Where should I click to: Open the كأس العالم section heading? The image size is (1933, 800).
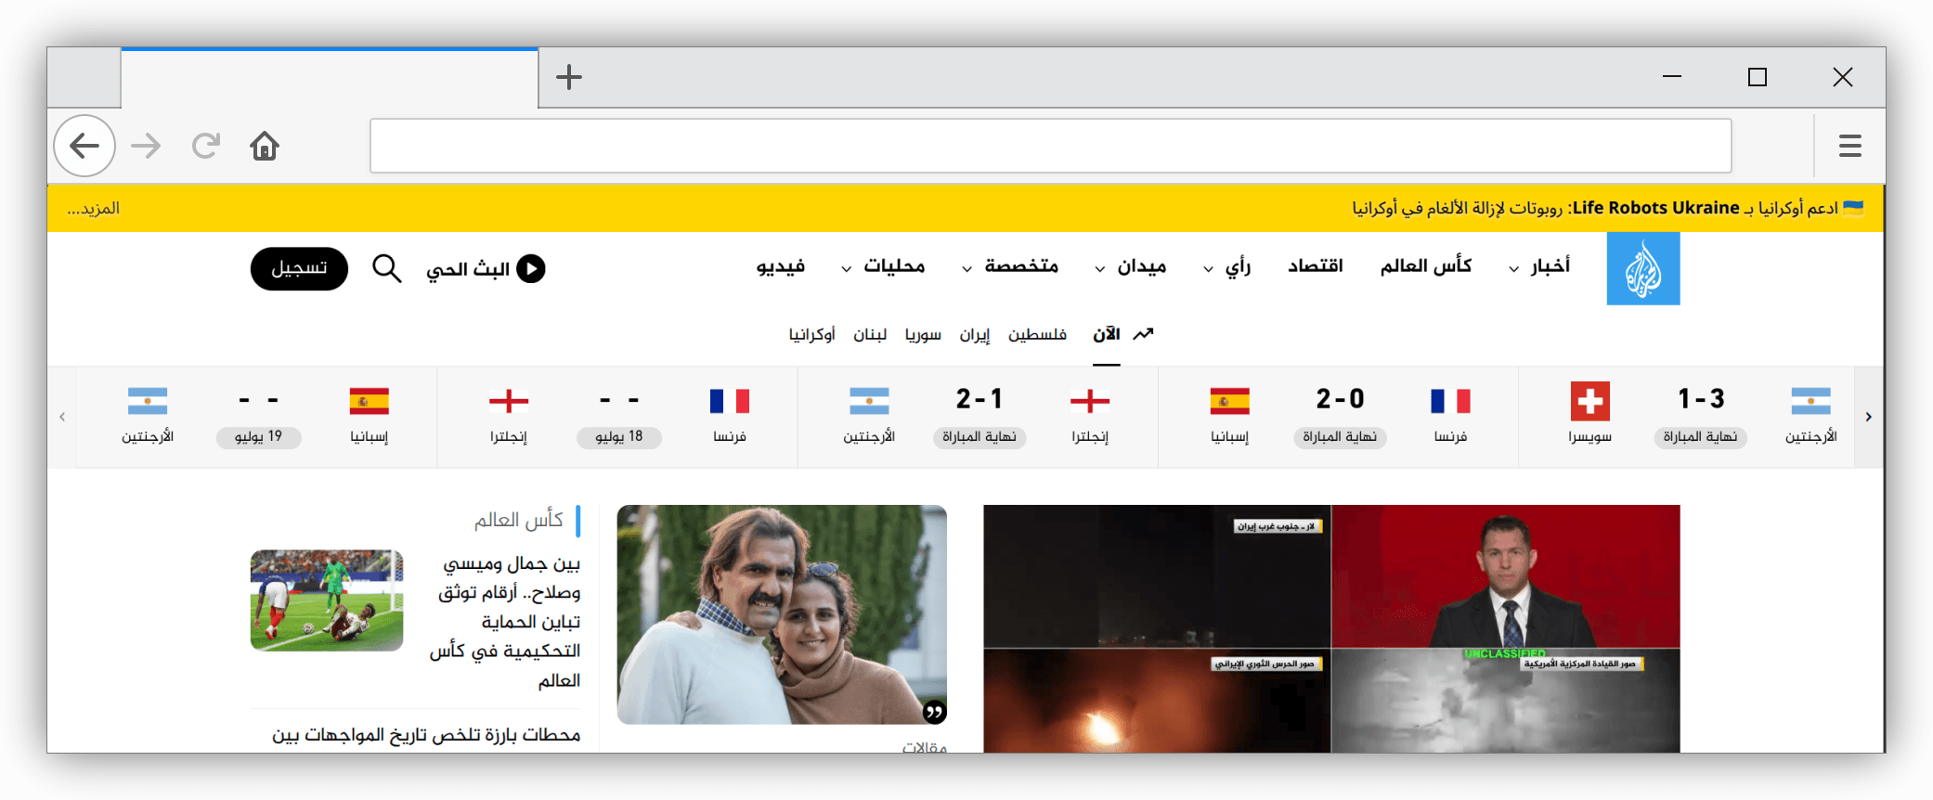click(x=519, y=520)
